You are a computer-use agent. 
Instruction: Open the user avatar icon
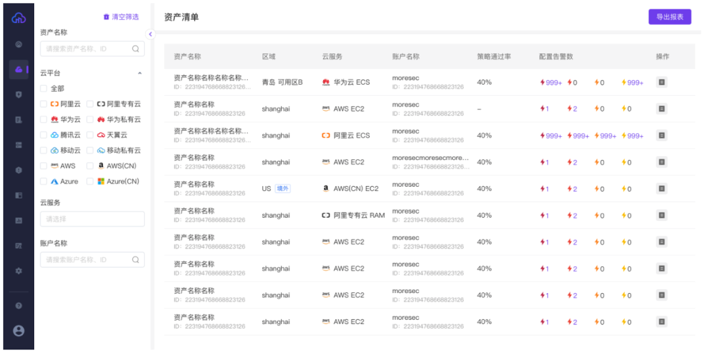pos(18,331)
